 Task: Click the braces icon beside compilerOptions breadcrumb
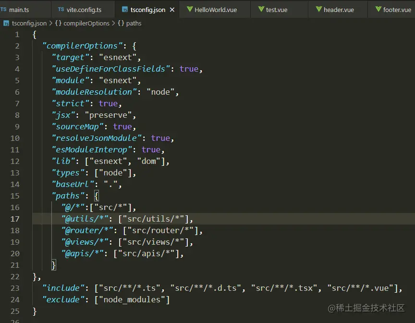[x=57, y=23]
